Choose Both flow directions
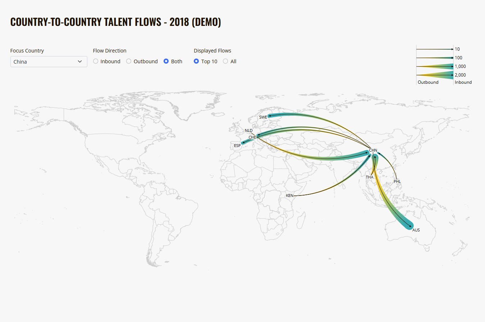The height and width of the screenshot is (322, 485). click(x=166, y=61)
